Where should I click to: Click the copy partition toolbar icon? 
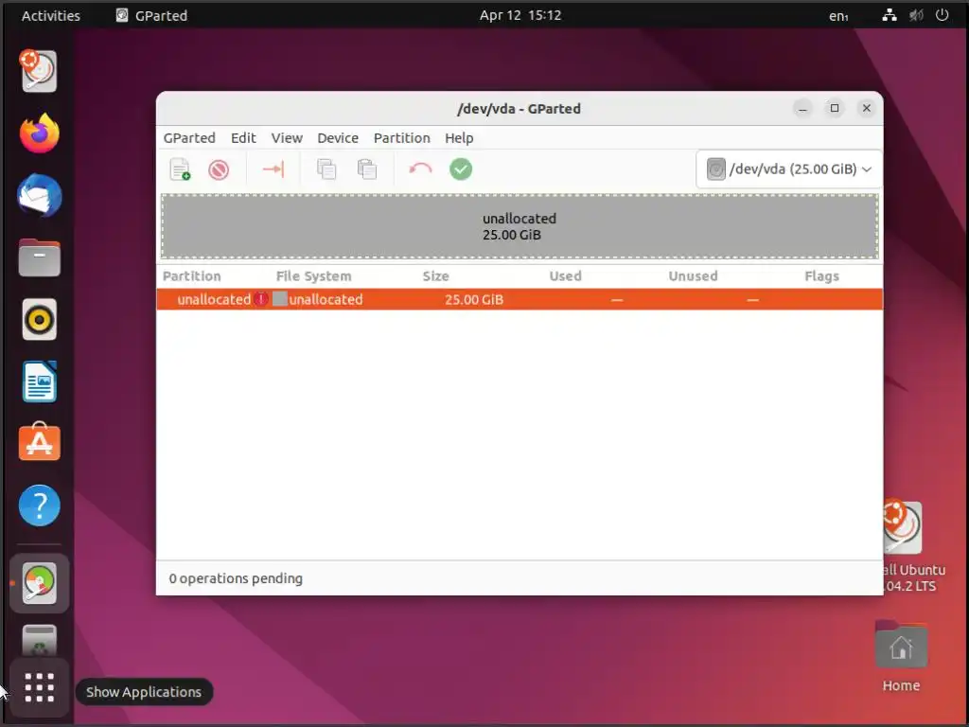(x=326, y=169)
